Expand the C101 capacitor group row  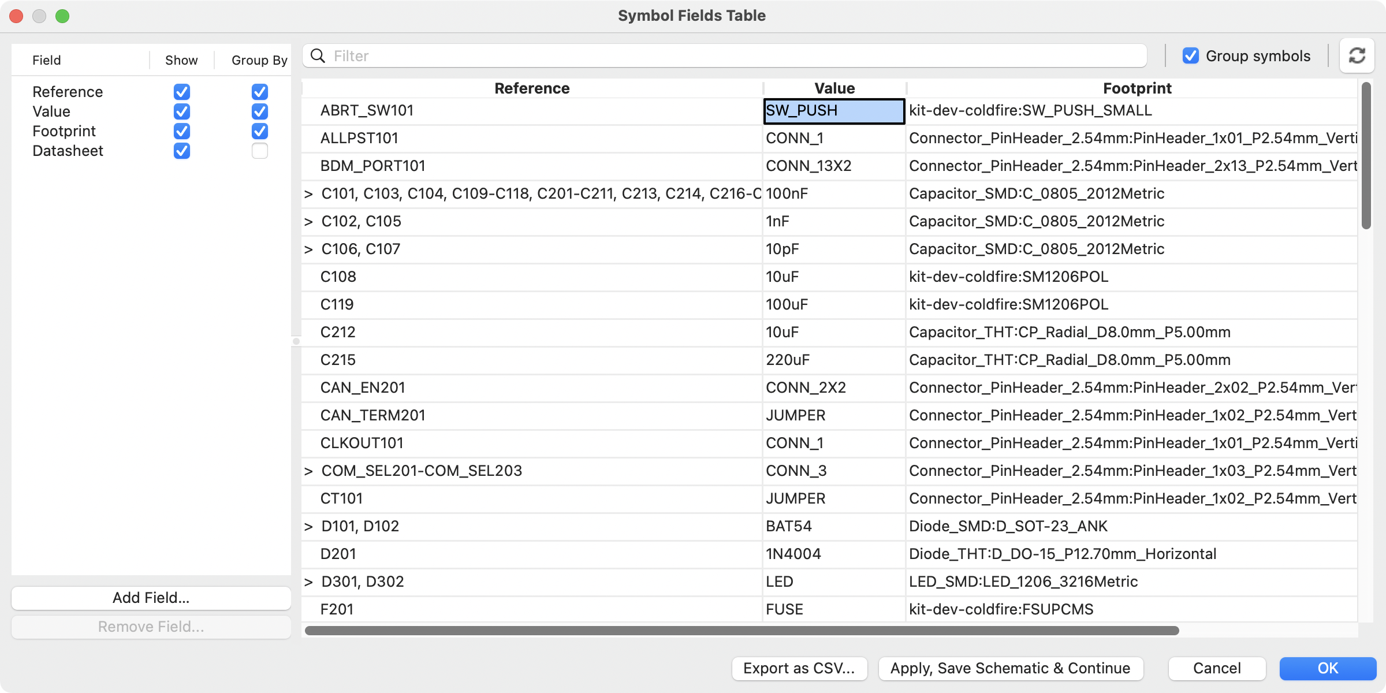pyautogui.click(x=310, y=193)
